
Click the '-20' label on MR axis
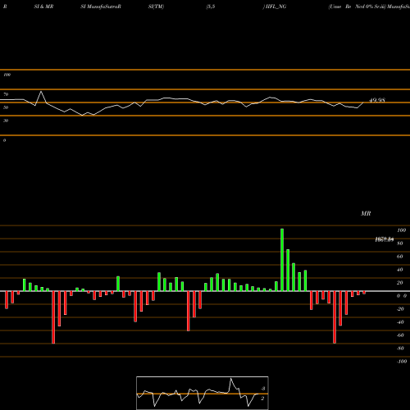(400, 309)
